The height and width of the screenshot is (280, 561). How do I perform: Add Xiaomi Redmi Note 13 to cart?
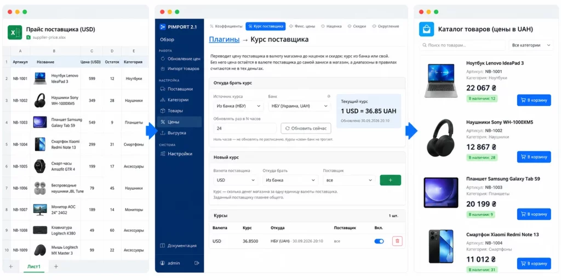(534, 264)
